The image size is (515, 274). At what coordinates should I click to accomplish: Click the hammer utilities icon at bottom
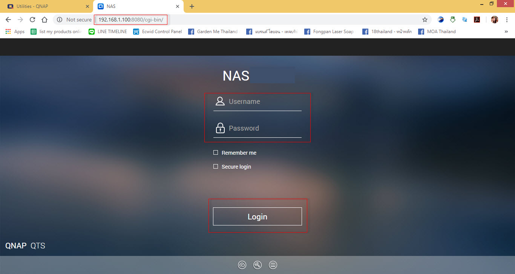[x=257, y=265]
